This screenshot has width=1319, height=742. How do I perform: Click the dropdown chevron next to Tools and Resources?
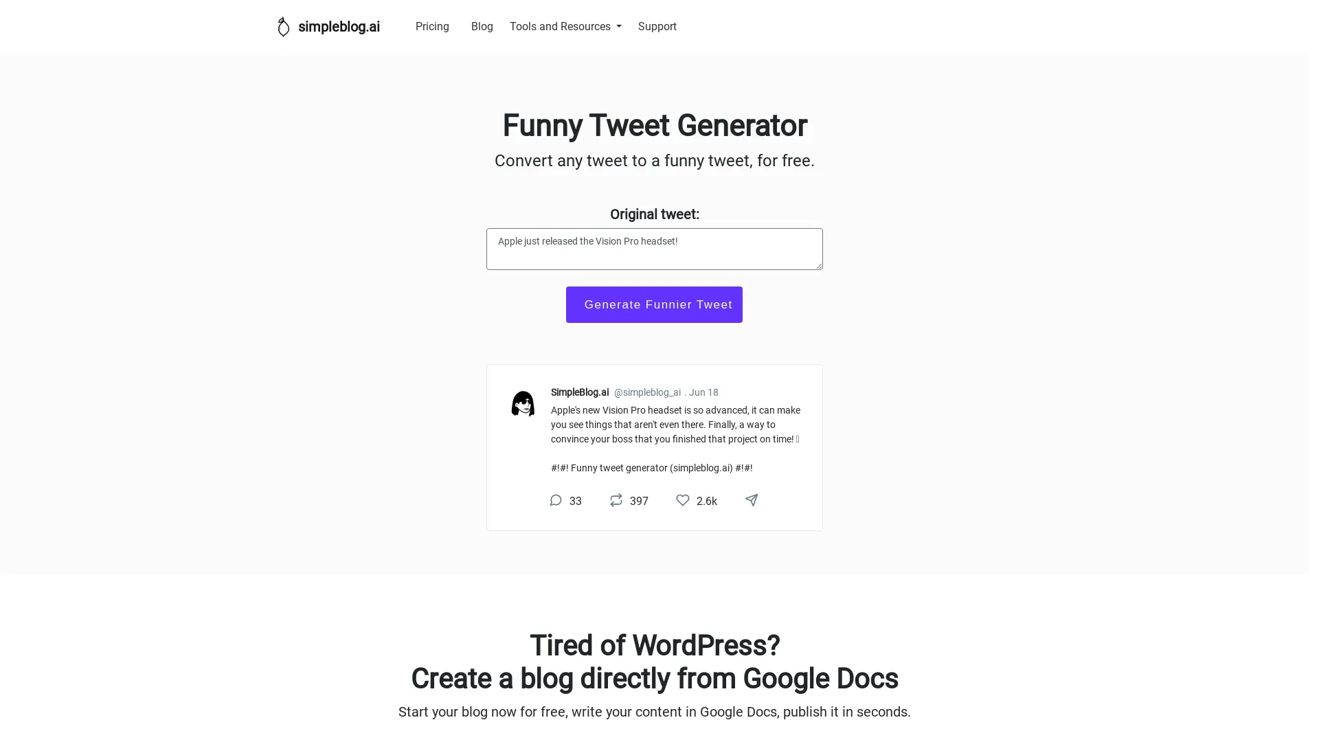620,27
